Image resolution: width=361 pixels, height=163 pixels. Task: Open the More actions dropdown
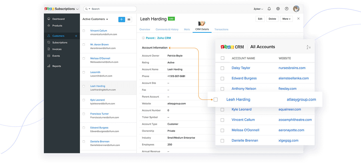(x=286, y=19)
